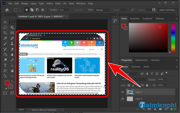Select the Pen tool
The width and height of the screenshot is (180, 113).
(x=12, y=60)
